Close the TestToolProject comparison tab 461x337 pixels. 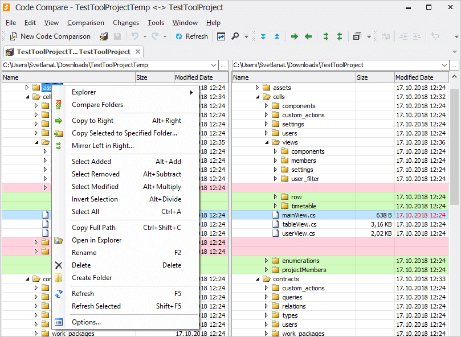pos(139,52)
